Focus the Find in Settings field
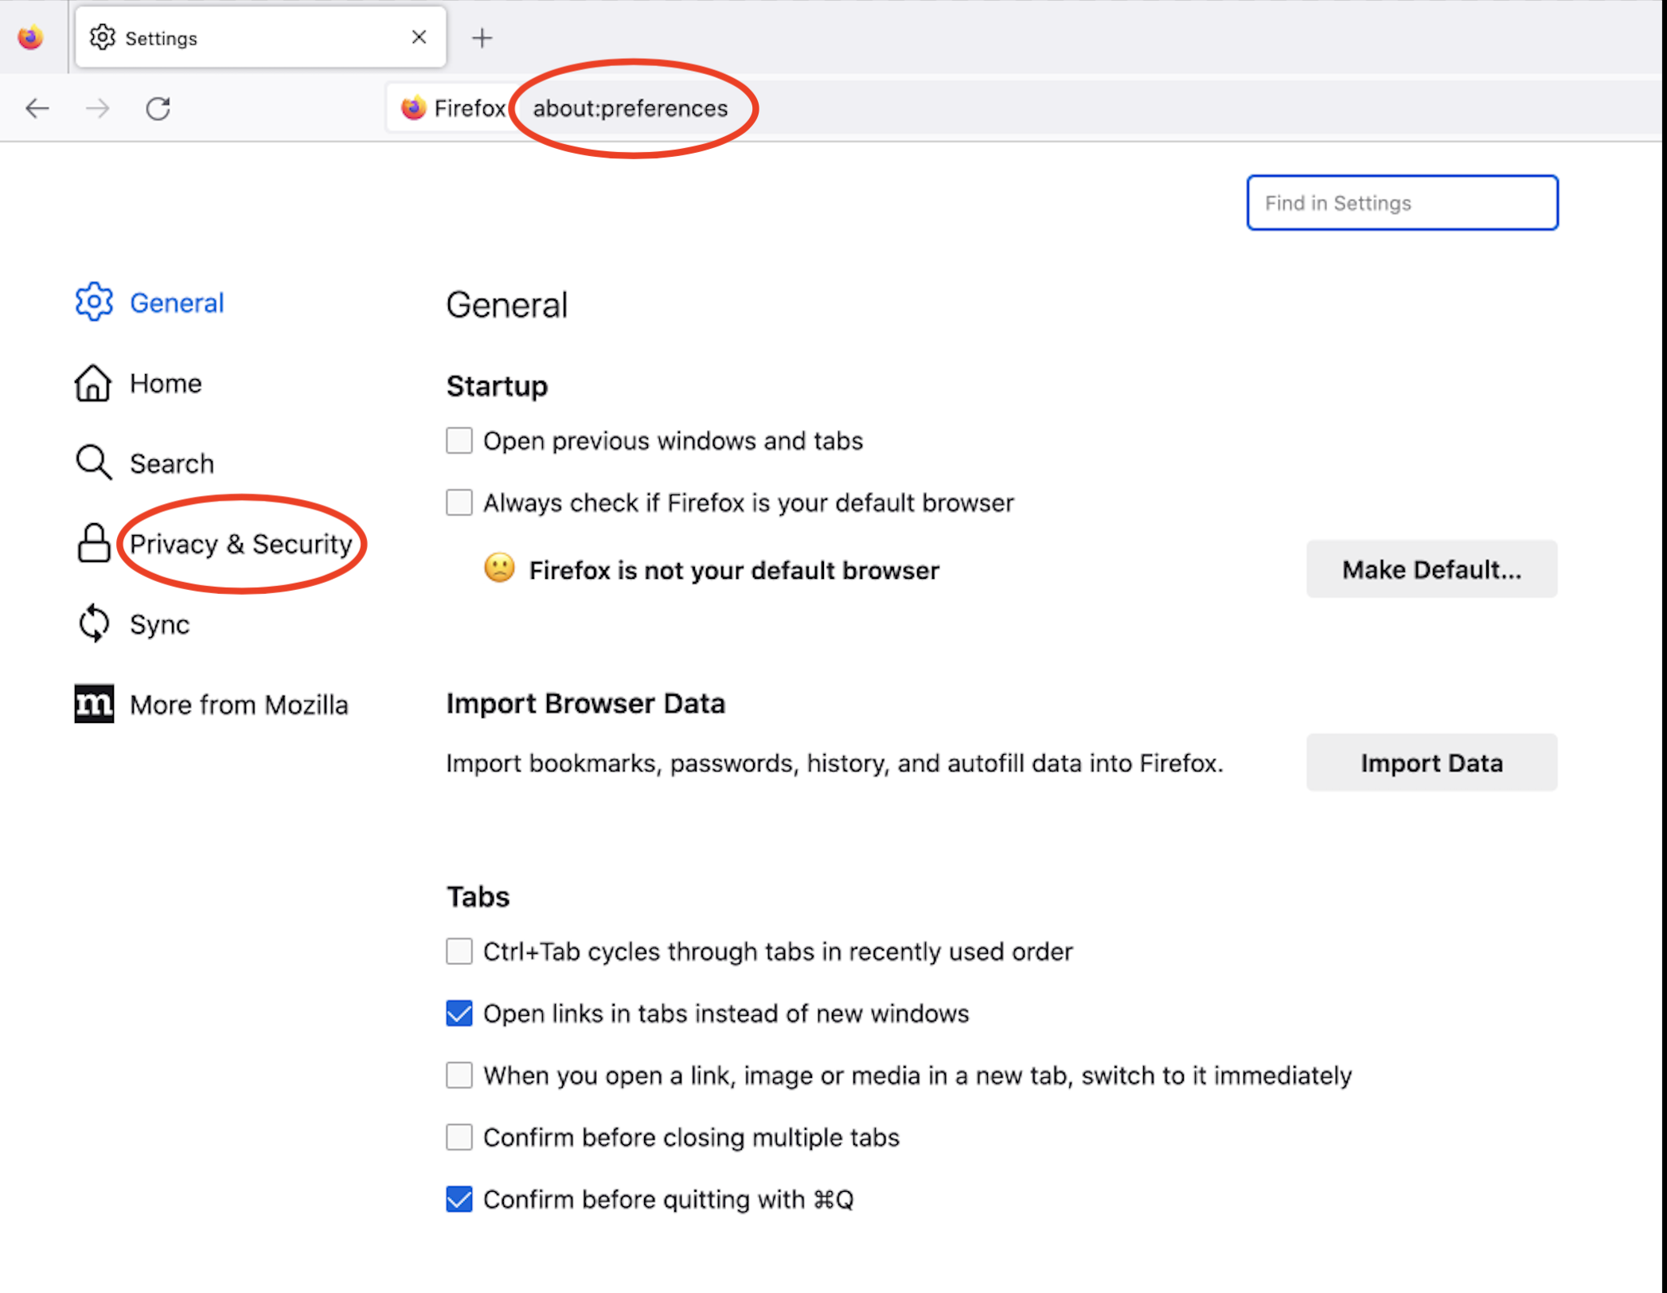Image resolution: width=1667 pixels, height=1293 pixels. tap(1401, 203)
